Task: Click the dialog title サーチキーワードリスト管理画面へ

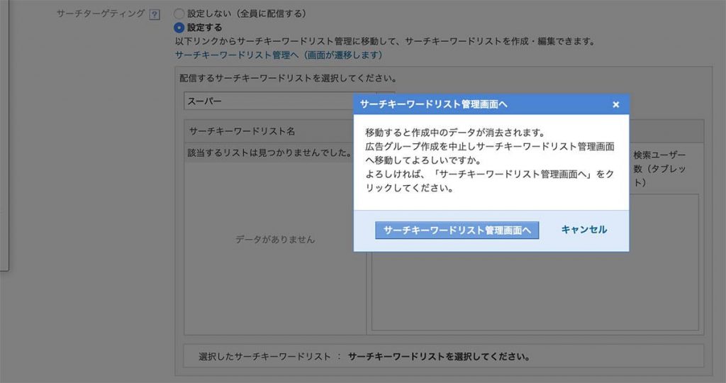Action: [433, 105]
